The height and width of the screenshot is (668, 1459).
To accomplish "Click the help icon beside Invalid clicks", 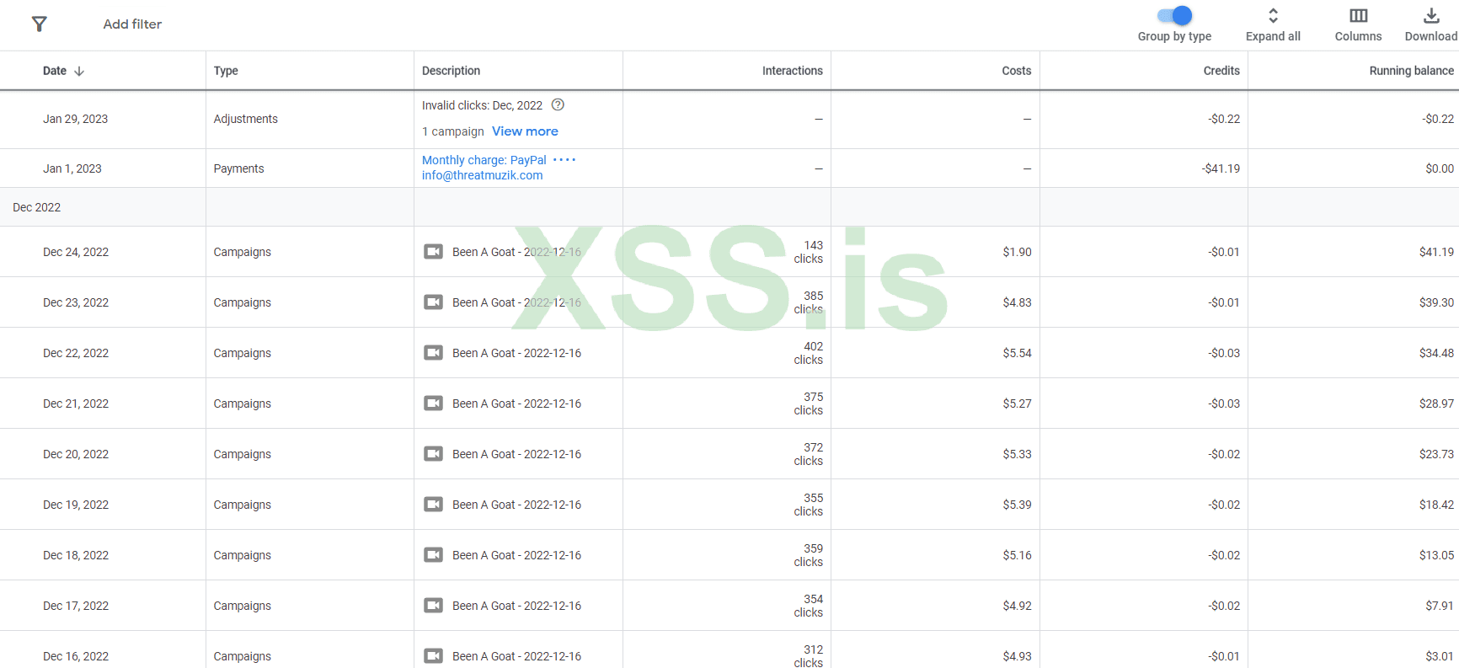I will (558, 105).
